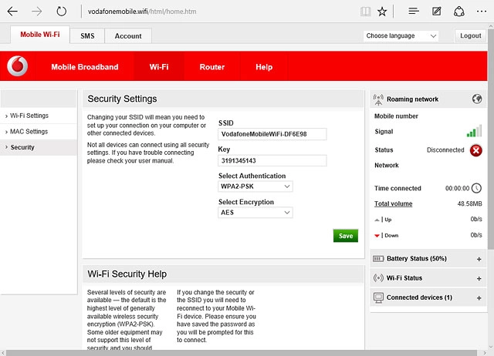Click the browser refresh icon
494x356 pixels.
[x=61, y=12]
